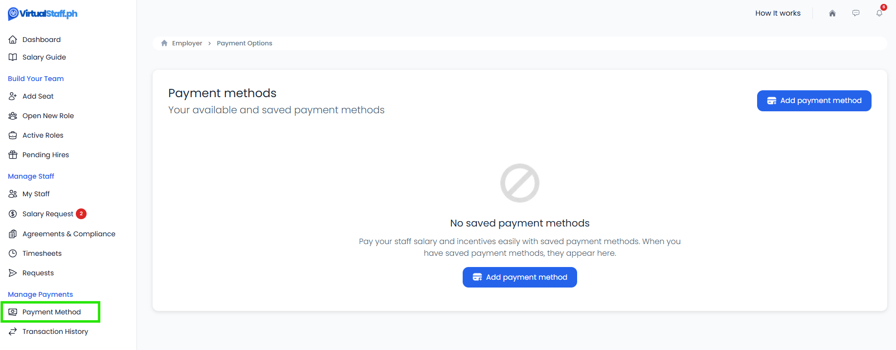Click the Salary Request badge showing 2
Screen dimensions: 896x350
[81, 214]
